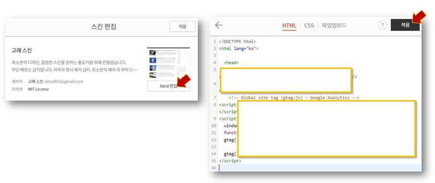Click the 제작자 label

(x=17, y=81)
